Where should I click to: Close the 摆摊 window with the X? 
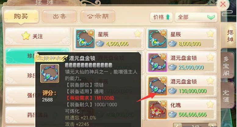point(223,4)
